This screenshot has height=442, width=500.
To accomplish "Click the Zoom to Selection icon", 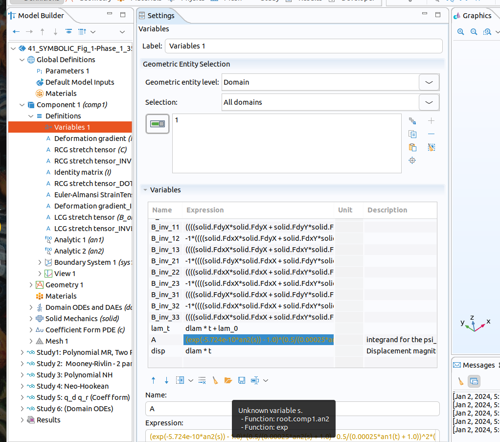I will click(412, 161).
